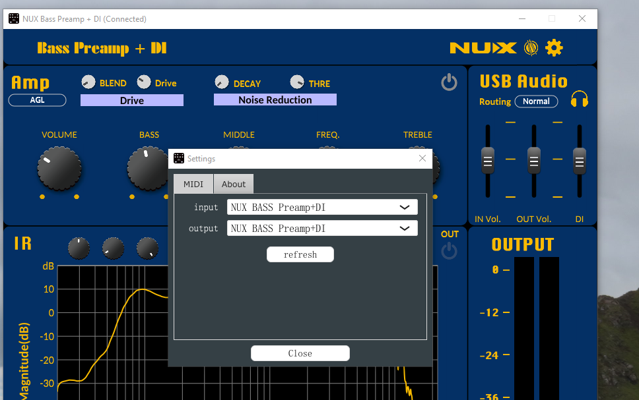Click the second IR section knob
Image resolution: width=639 pixels, height=400 pixels.
(113, 248)
